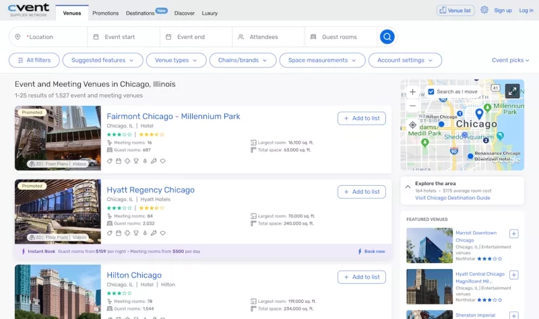539x319 pixels.
Task: Click the Guest rooms input field
Action: (x=341, y=37)
